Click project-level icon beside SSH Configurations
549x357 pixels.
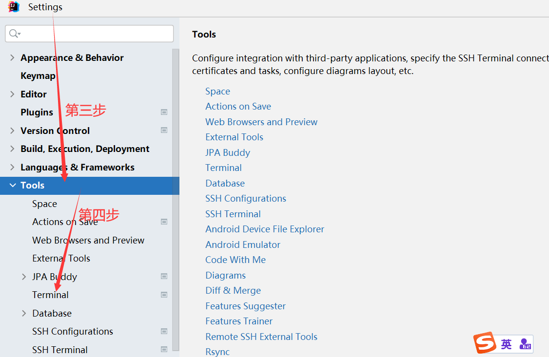pos(164,331)
